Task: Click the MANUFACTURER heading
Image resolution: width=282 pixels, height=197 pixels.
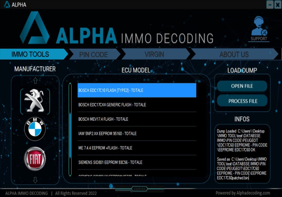Action: click(35, 69)
